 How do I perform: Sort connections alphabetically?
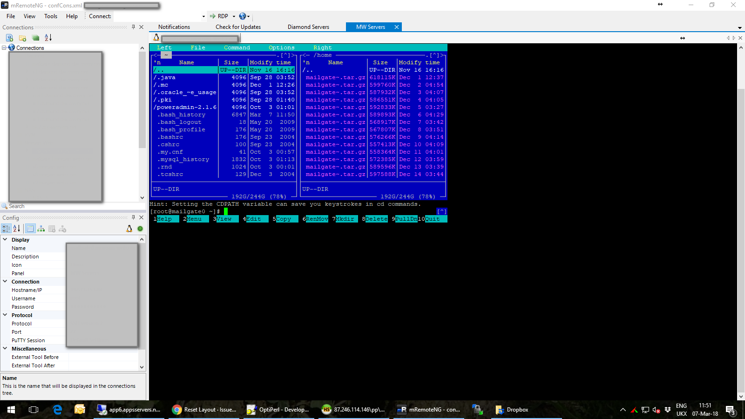48,38
